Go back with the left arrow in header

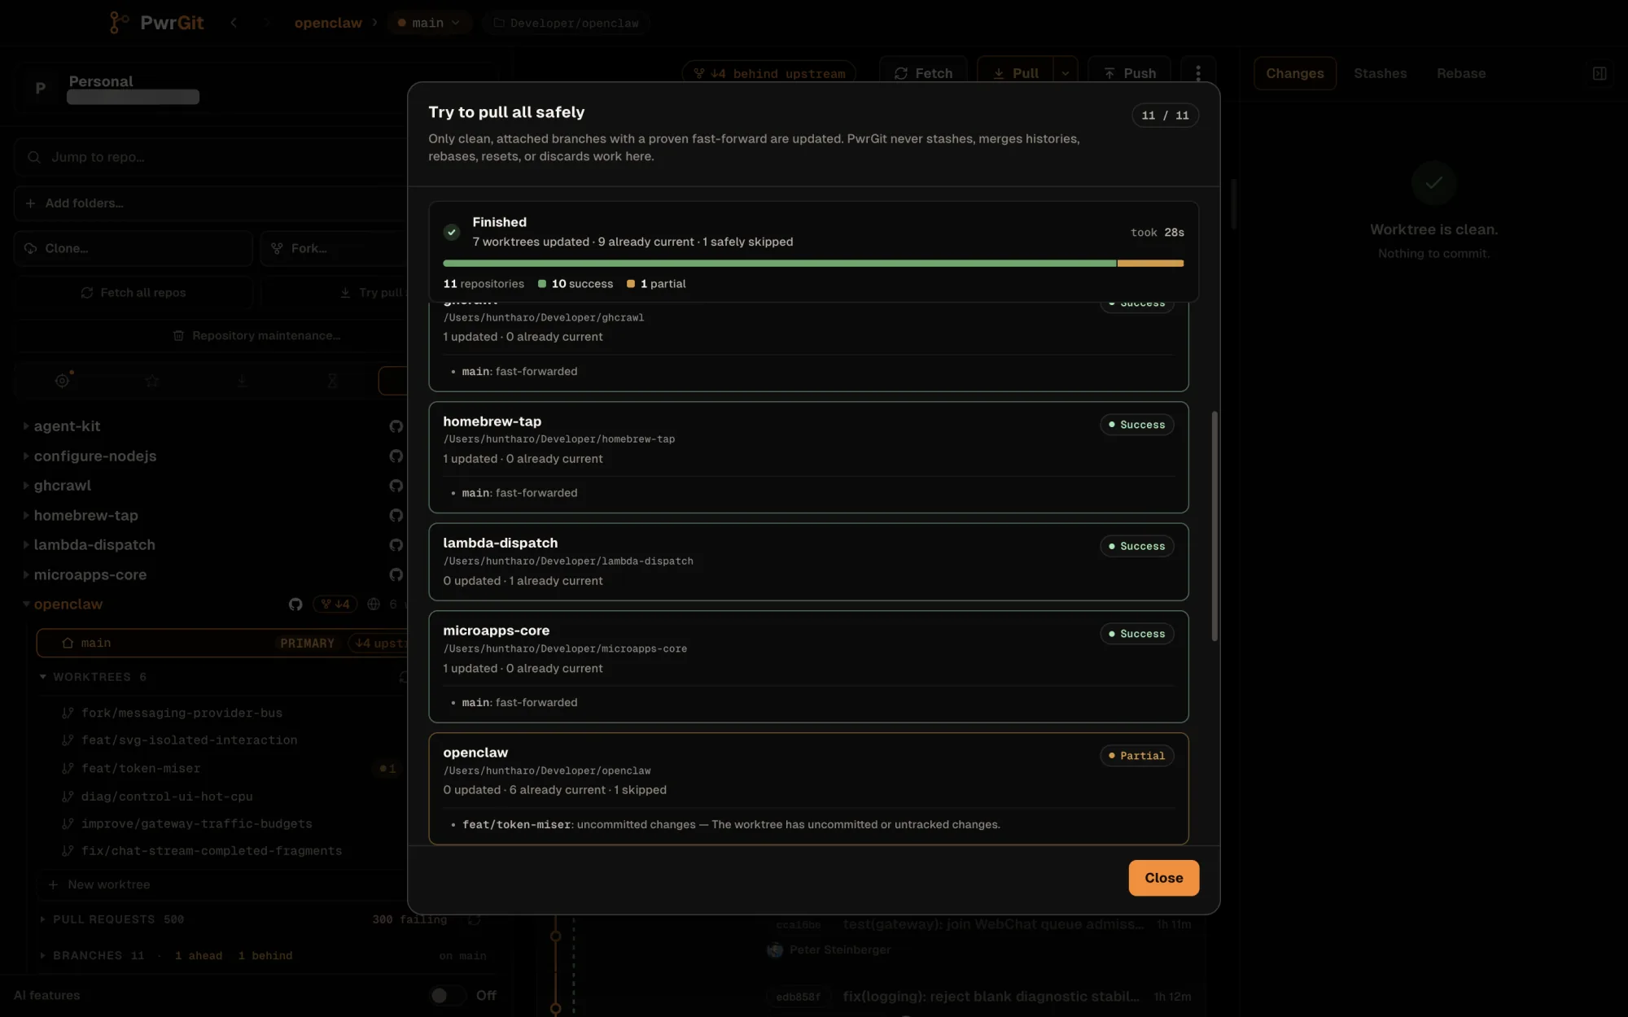click(234, 23)
